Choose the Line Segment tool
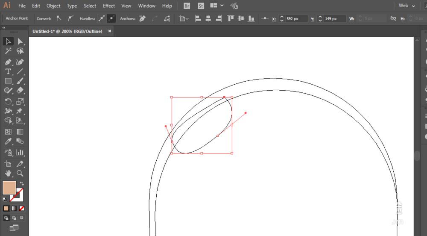 point(20,71)
